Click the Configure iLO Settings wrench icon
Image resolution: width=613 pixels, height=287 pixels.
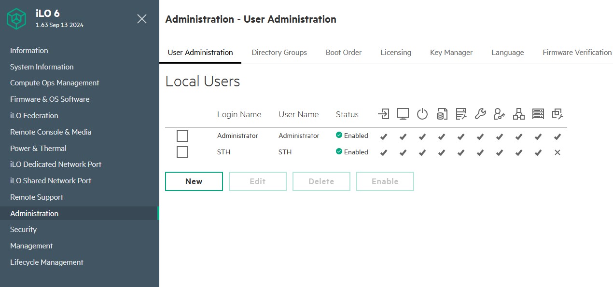click(x=480, y=114)
